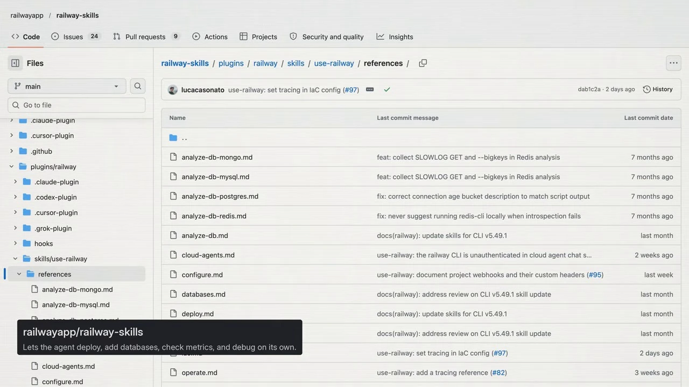Open the dab1c2a commit hash
The width and height of the screenshot is (689, 387).
pos(589,89)
